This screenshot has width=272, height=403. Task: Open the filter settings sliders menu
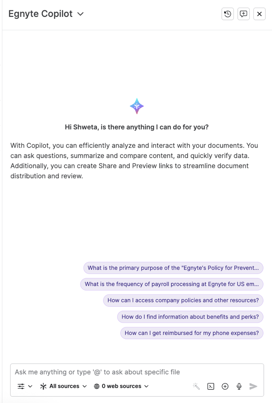click(x=25, y=386)
